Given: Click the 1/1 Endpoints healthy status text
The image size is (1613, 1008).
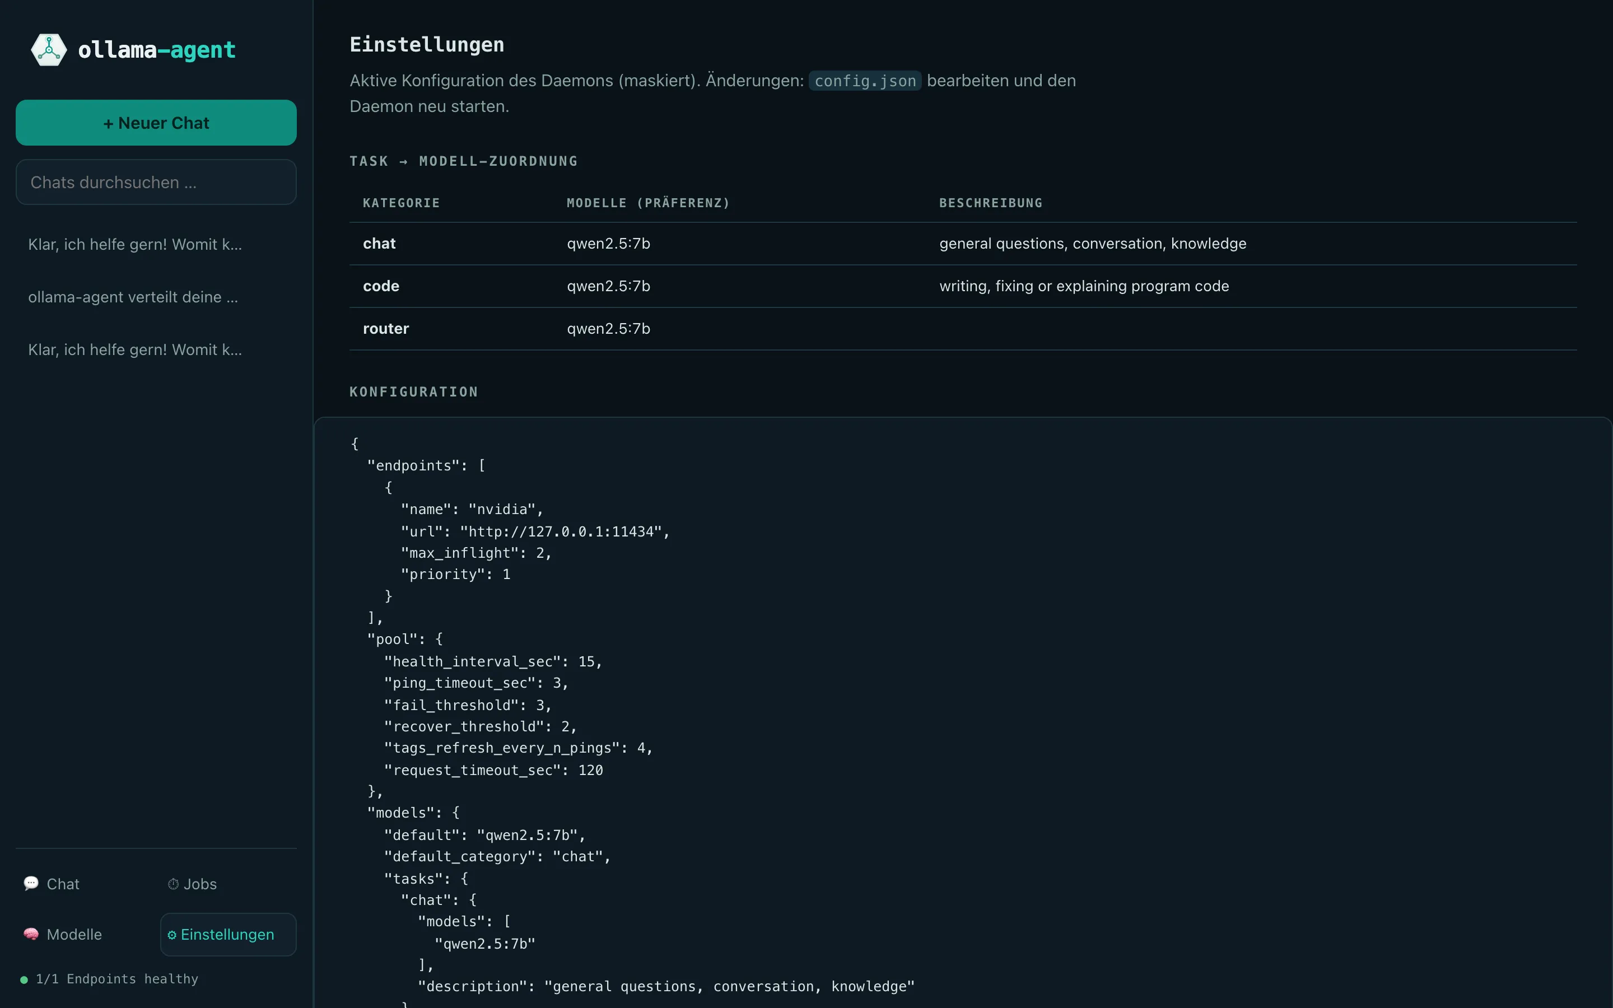Looking at the screenshot, I should click(117, 979).
